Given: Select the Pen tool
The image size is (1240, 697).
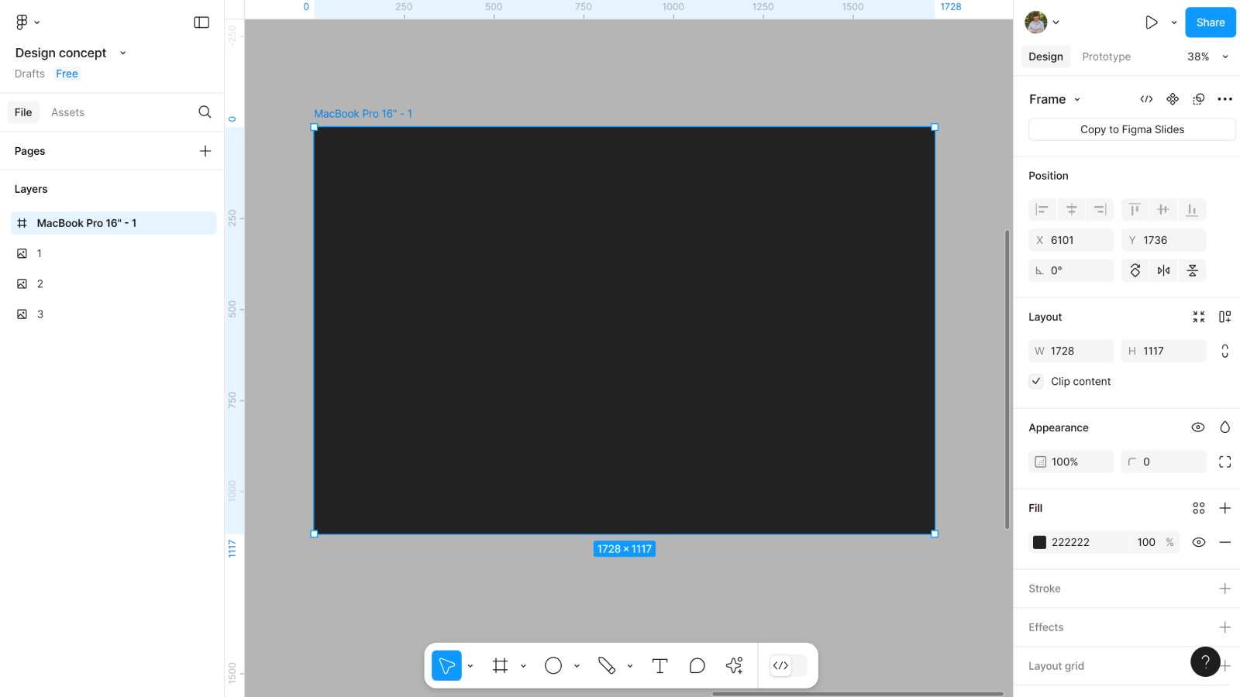Looking at the screenshot, I should (x=606, y=666).
